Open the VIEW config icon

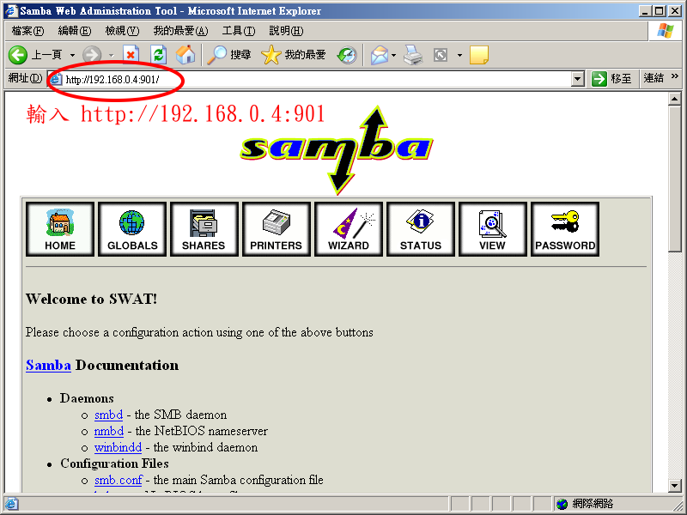(x=492, y=229)
